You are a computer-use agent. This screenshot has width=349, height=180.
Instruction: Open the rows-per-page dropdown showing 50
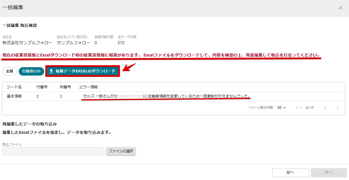tap(282, 108)
